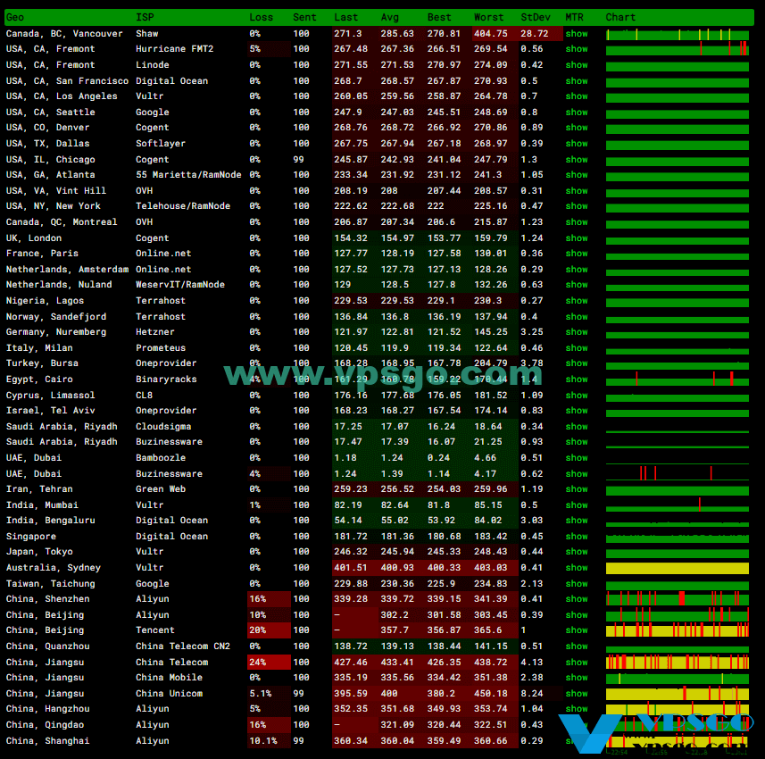The image size is (765, 759).
Task: Click the MTR column header
Action: click(574, 18)
